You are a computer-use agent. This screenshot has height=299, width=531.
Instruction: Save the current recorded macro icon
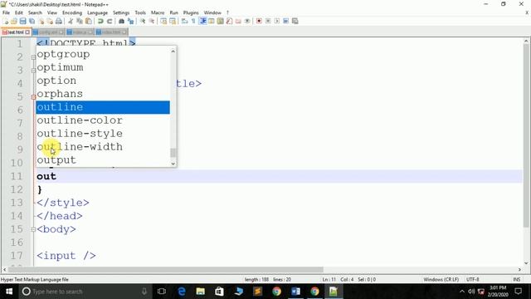(295, 22)
